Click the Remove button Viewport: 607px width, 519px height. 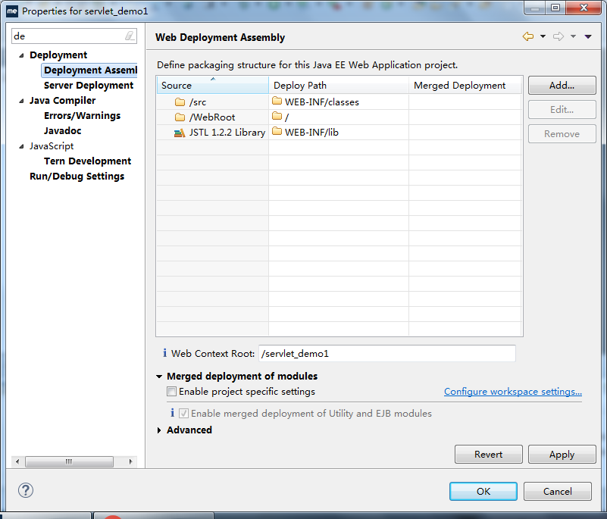click(x=562, y=134)
